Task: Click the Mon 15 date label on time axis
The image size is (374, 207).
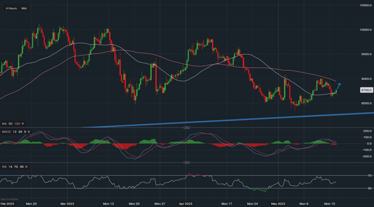Action: [x=329, y=204]
